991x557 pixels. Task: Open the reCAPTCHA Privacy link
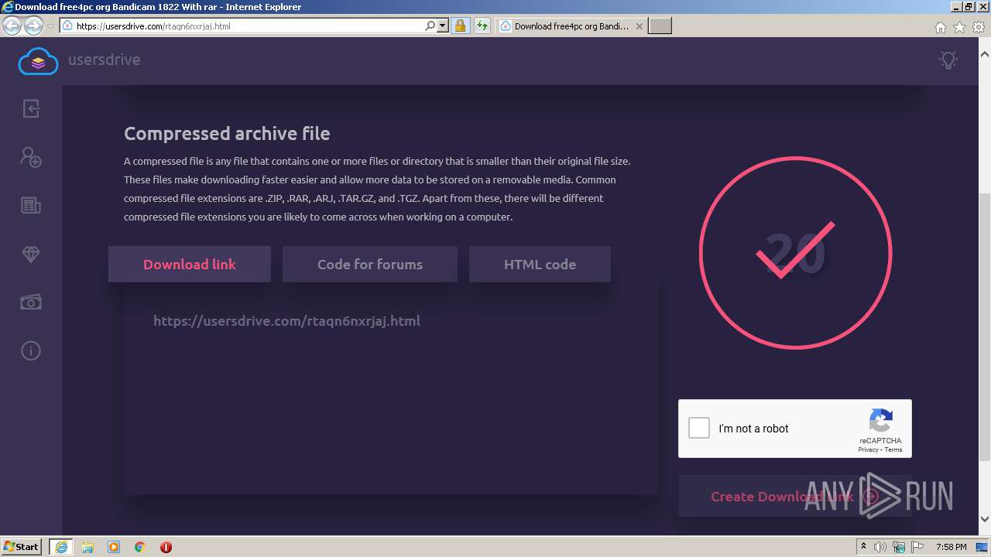click(868, 449)
